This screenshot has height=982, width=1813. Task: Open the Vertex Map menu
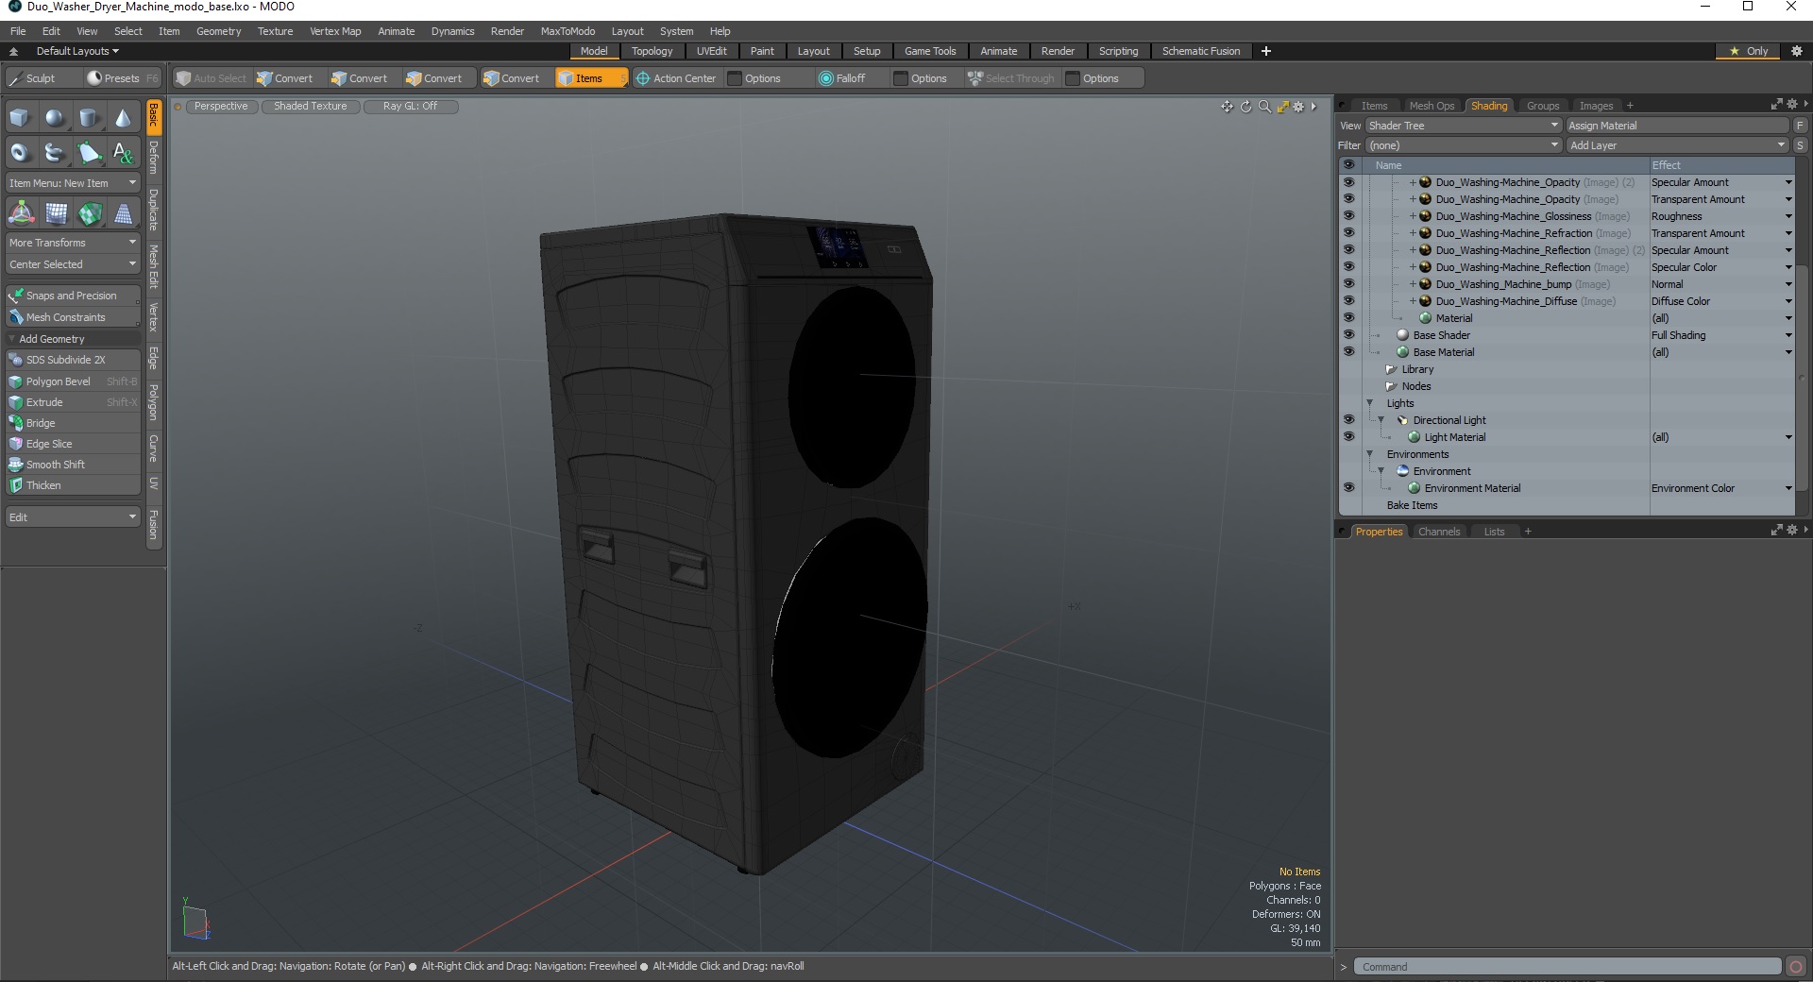(335, 31)
